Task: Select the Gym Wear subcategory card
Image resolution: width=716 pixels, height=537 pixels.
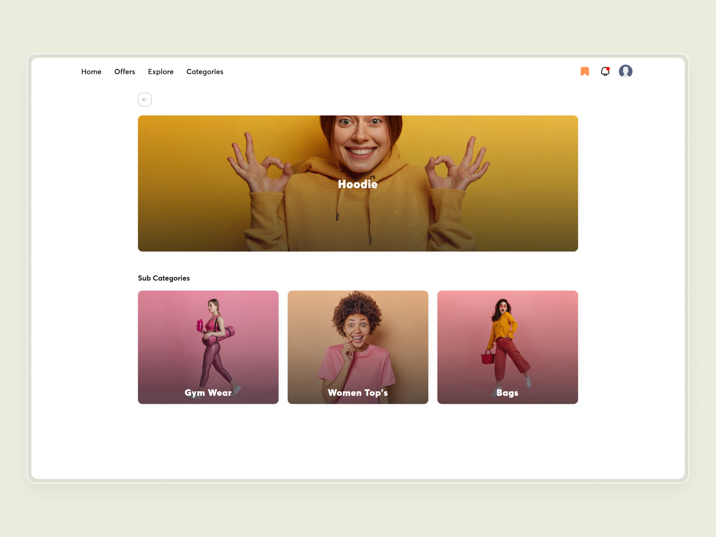Action: [208, 347]
